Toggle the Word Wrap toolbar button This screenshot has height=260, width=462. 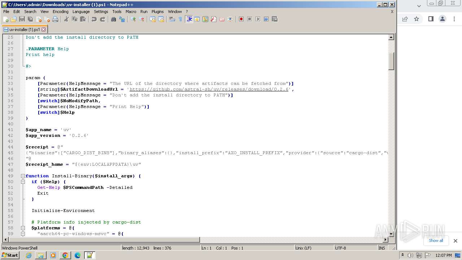pyautogui.click(x=172, y=19)
